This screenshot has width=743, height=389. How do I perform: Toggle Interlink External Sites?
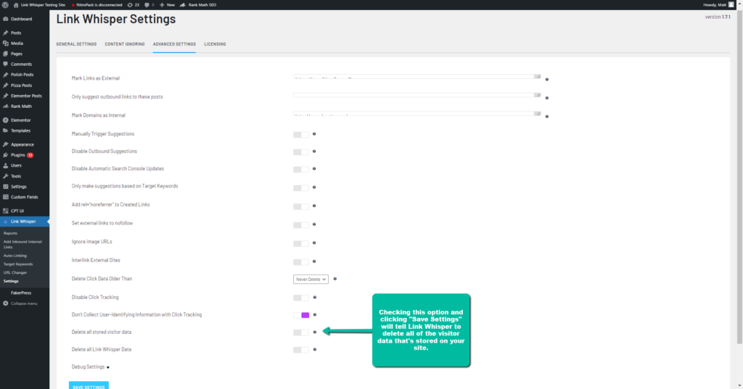(x=301, y=262)
